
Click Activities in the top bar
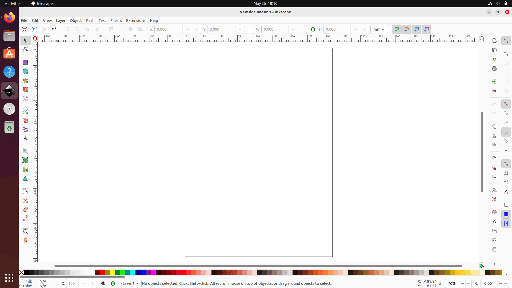13,3
